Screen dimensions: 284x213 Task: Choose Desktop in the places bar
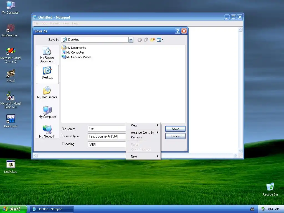coord(47,74)
